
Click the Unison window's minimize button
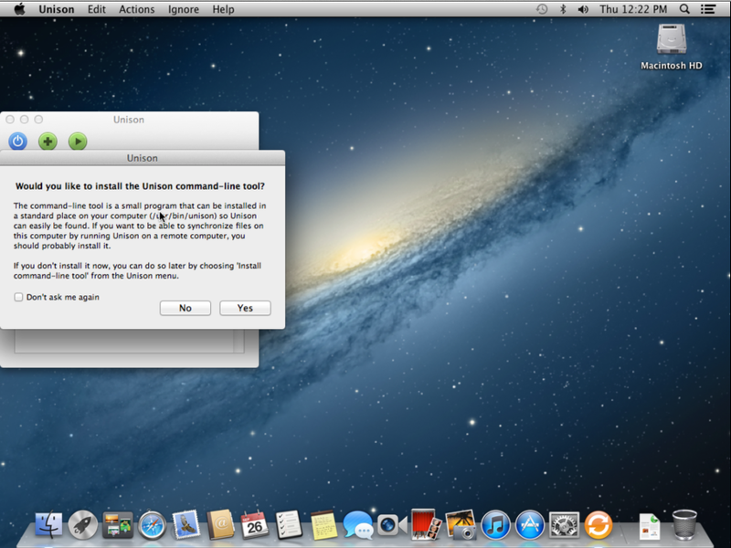click(25, 120)
